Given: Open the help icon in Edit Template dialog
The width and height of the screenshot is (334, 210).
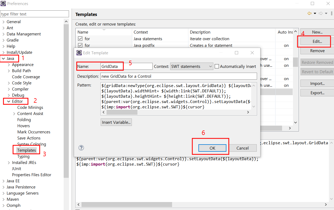Looking at the screenshot, I should [82, 148].
